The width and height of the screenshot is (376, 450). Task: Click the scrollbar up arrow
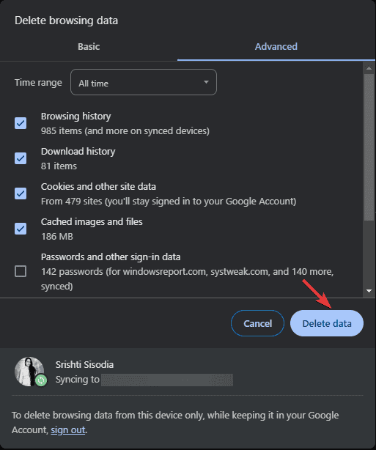[x=369, y=68]
